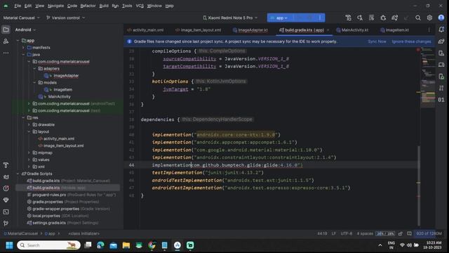Select proguard-rules.pro in project tree
This screenshot has height=253, width=449.
[x=49, y=195]
